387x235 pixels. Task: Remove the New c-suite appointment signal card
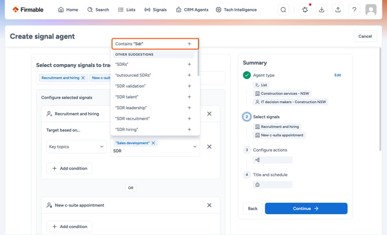click(209, 205)
